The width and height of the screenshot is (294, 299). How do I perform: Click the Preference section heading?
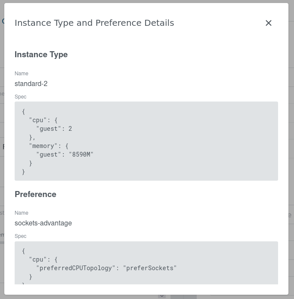tap(35, 194)
